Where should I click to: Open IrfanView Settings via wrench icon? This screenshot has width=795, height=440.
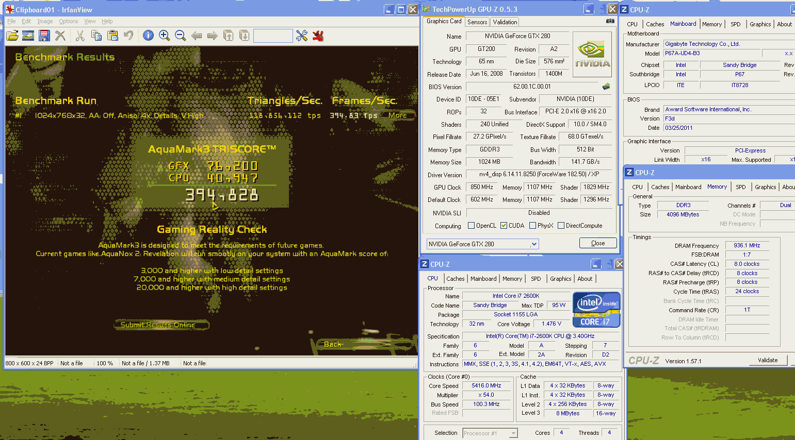pos(302,36)
